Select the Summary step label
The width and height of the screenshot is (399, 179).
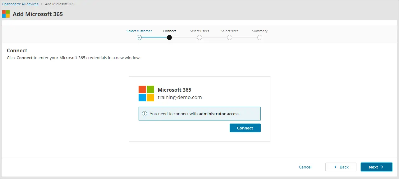[260, 31]
